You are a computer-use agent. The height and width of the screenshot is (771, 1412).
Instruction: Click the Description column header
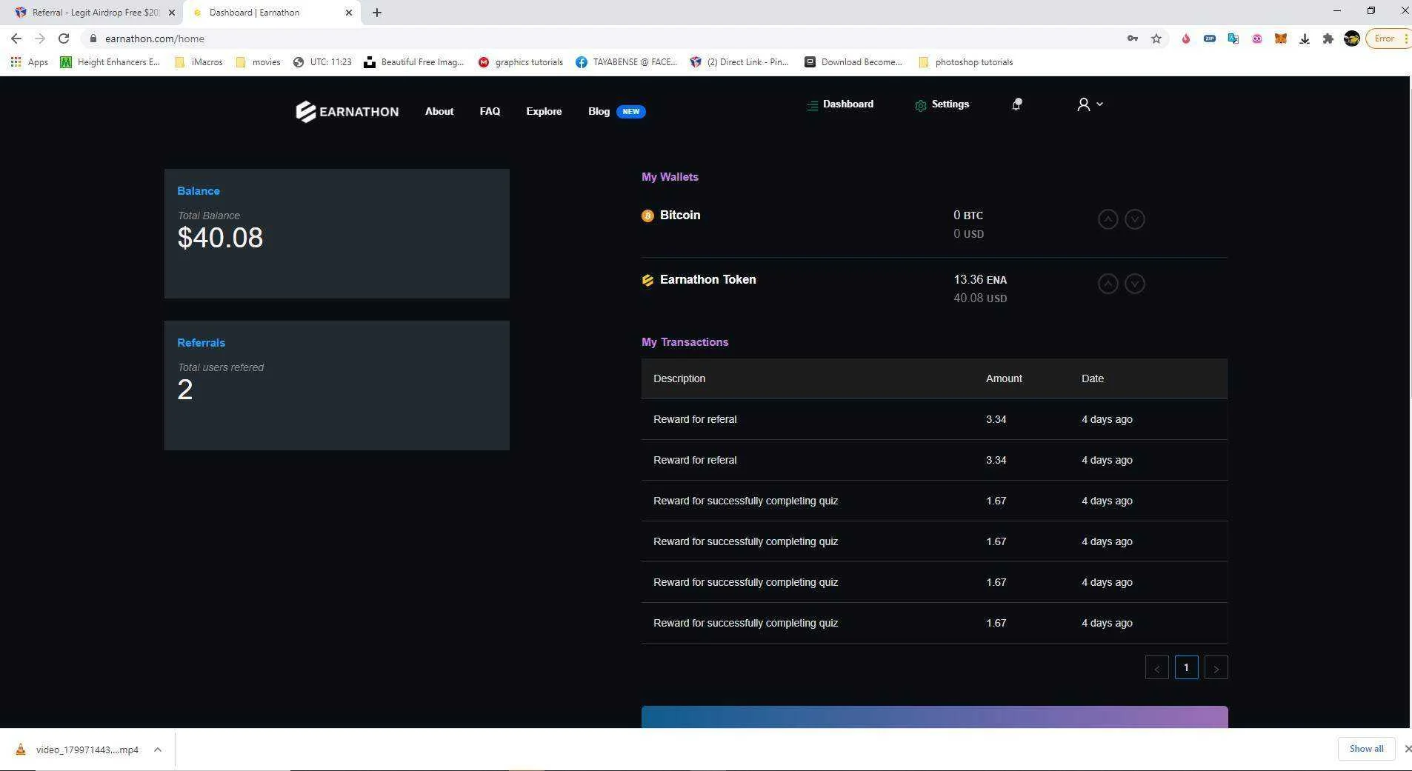pos(679,378)
